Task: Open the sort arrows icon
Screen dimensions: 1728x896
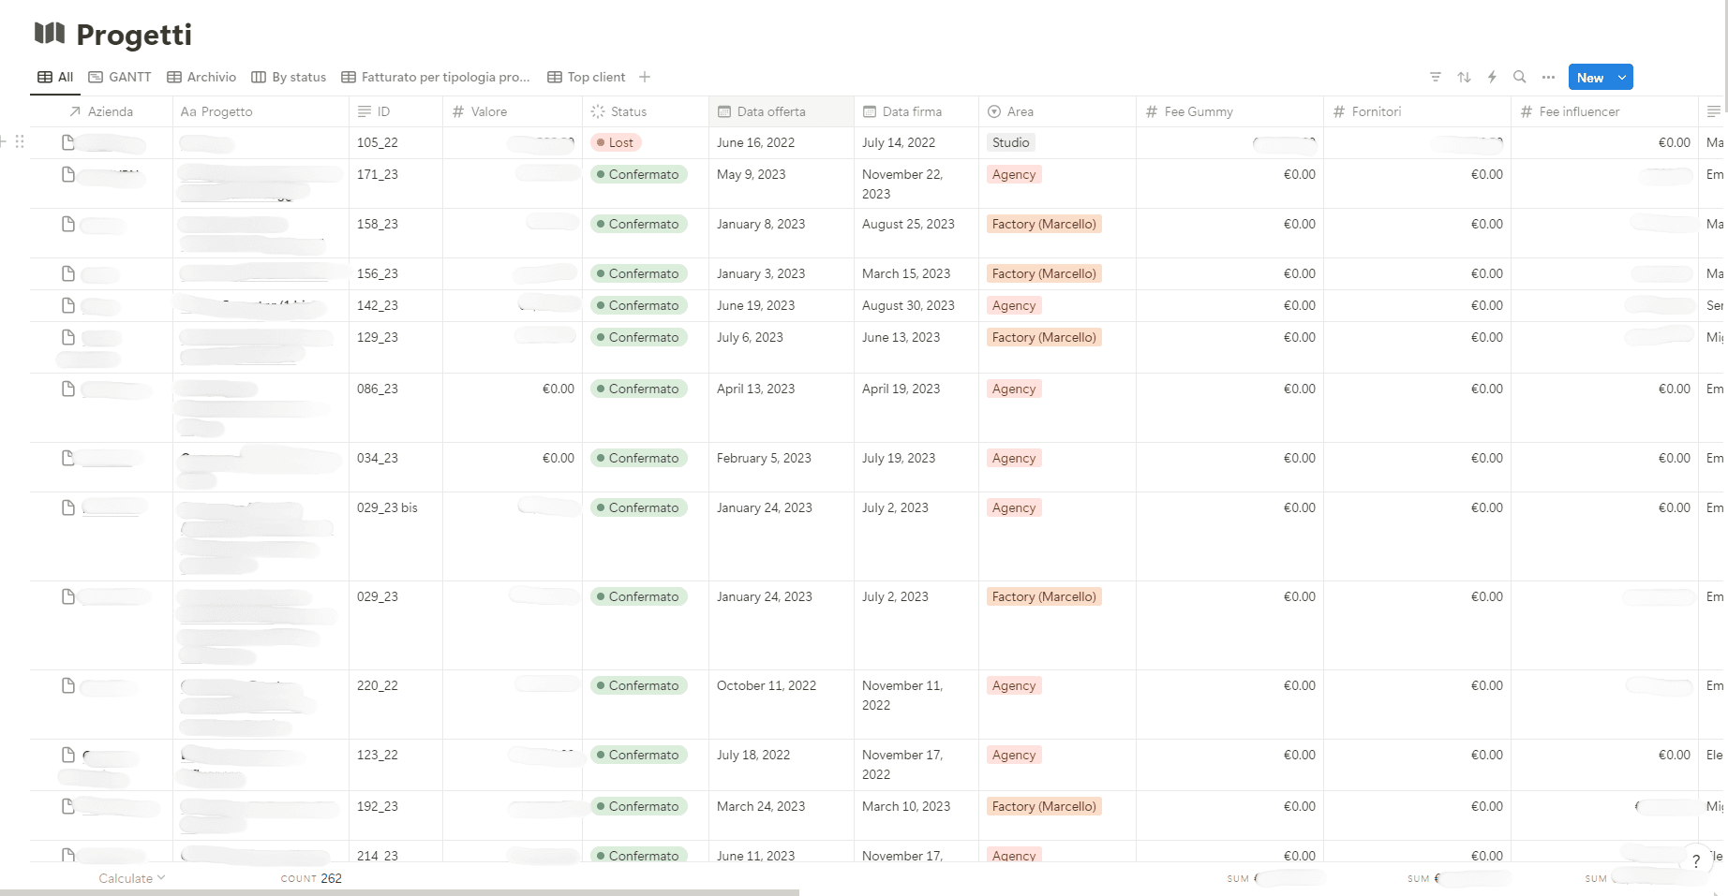Action: point(1464,77)
